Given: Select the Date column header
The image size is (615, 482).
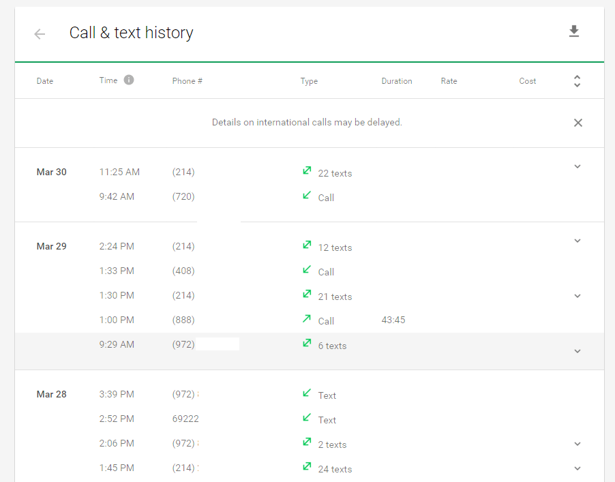Looking at the screenshot, I should 45,81.
